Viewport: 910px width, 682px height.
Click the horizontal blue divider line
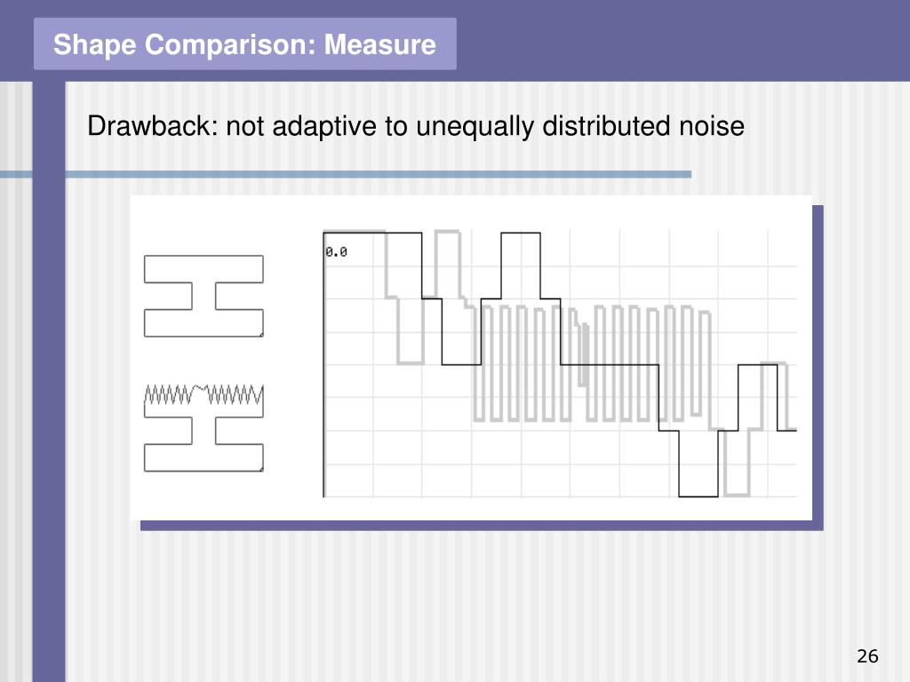point(346,174)
